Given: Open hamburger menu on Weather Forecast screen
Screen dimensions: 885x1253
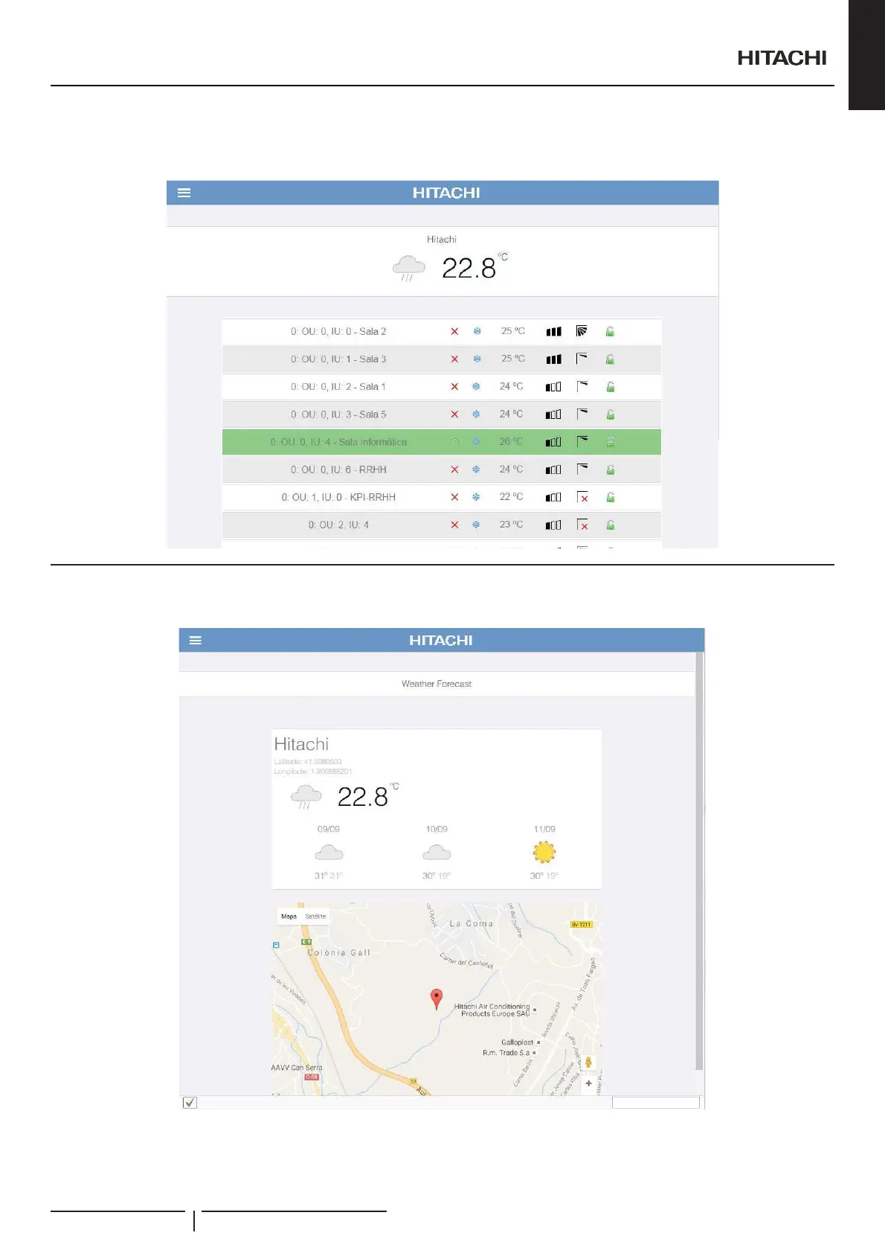Looking at the screenshot, I should [x=196, y=640].
